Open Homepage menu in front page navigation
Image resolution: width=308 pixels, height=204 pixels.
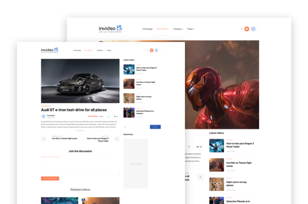pyautogui.click(x=77, y=50)
